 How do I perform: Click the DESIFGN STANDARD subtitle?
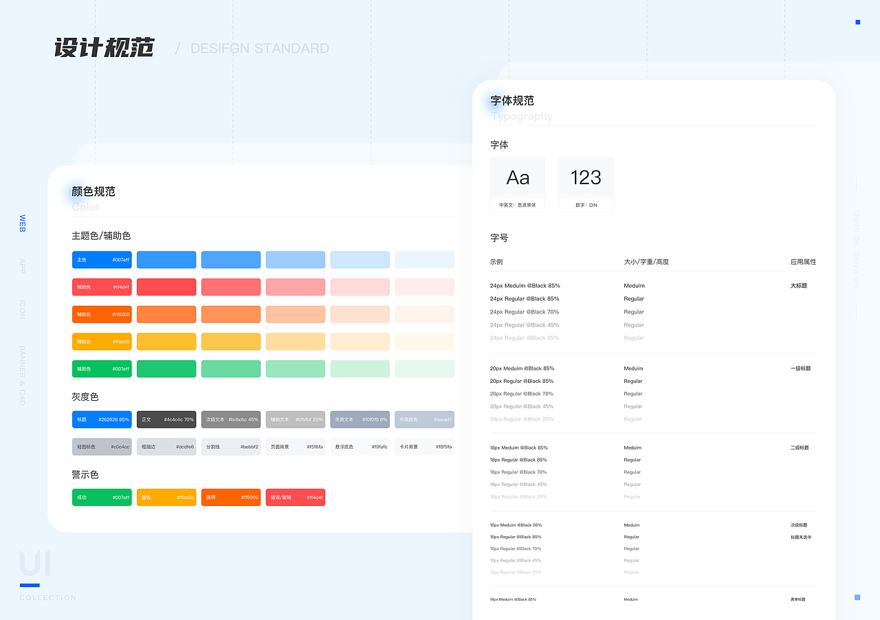coord(260,48)
